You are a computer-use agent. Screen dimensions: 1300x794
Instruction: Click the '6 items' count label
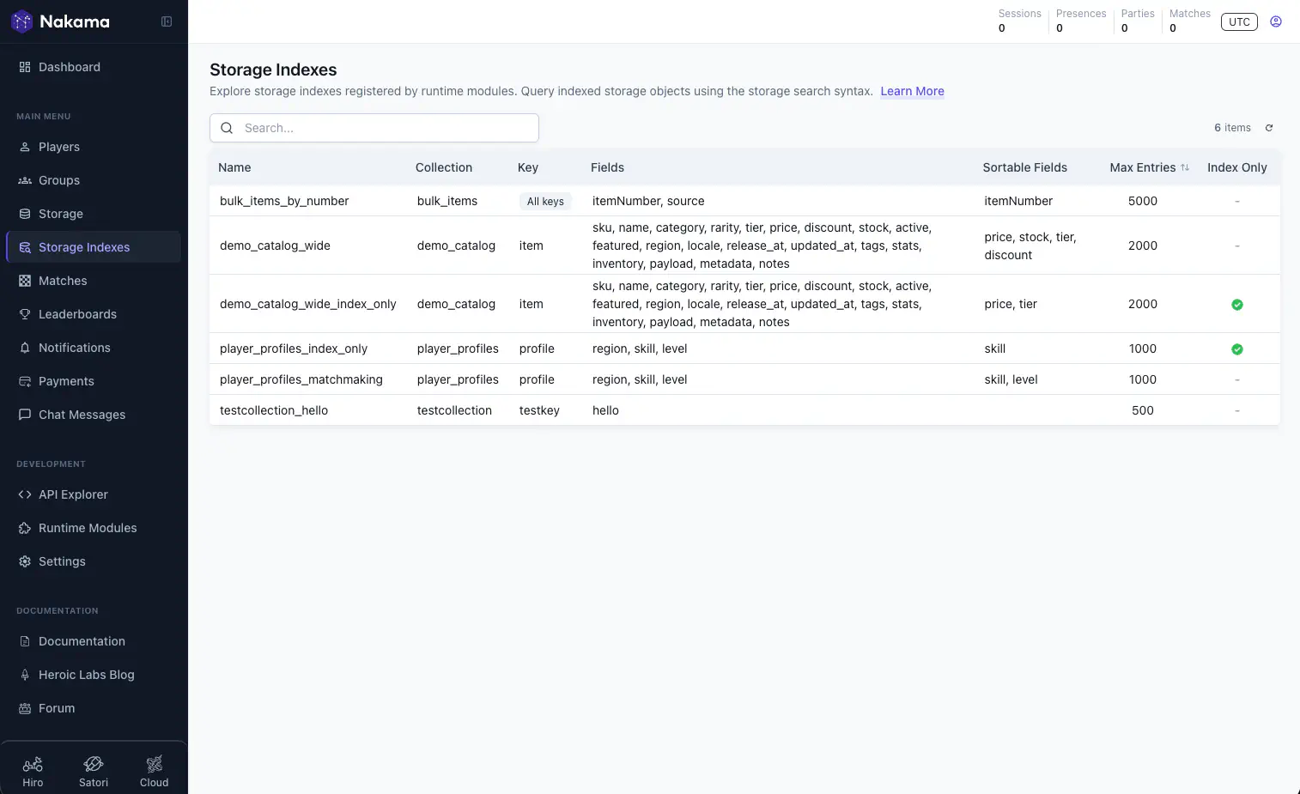[x=1232, y=128]
